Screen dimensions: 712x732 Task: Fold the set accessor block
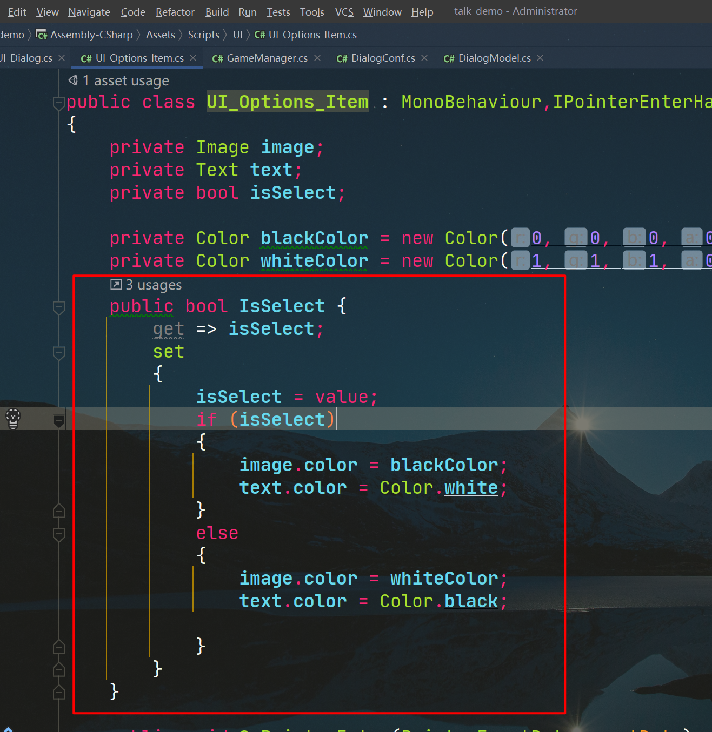59,352
